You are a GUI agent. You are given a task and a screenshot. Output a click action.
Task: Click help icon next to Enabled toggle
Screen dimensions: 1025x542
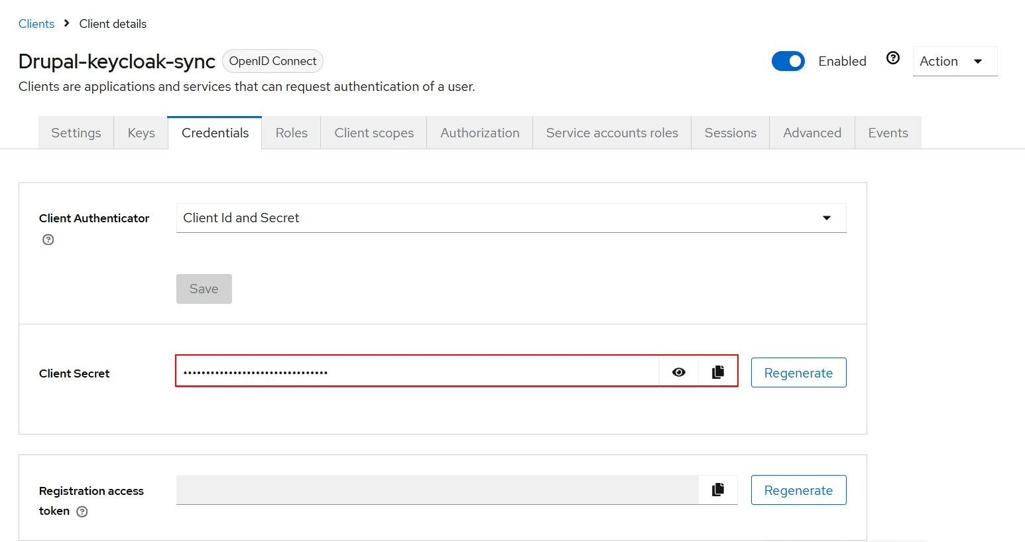coord(893,58)
